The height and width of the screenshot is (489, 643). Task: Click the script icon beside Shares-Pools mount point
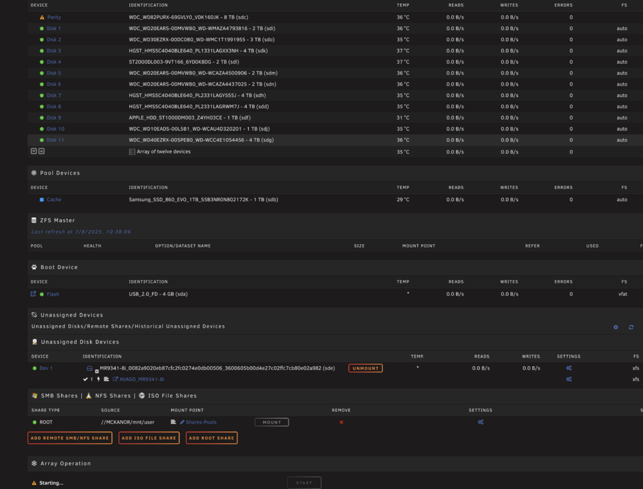[174, 422]
